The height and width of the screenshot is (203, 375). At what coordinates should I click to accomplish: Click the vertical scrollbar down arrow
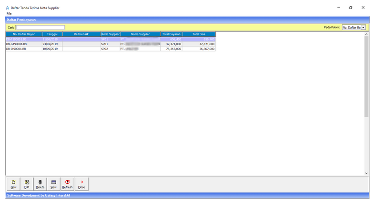[x=366, y=173]
